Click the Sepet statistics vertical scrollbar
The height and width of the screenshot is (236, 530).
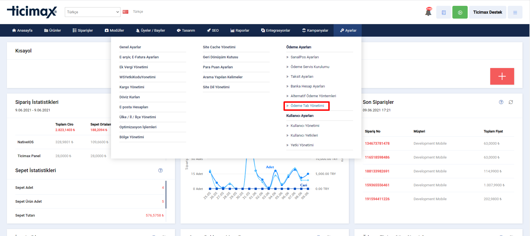click(166, 194)
